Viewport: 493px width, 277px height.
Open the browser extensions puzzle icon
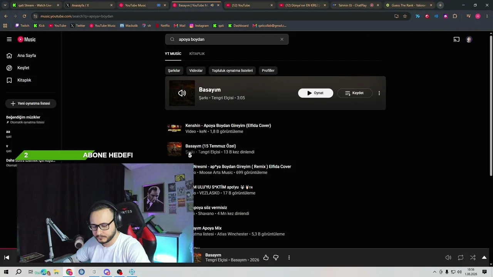[455, 16]
